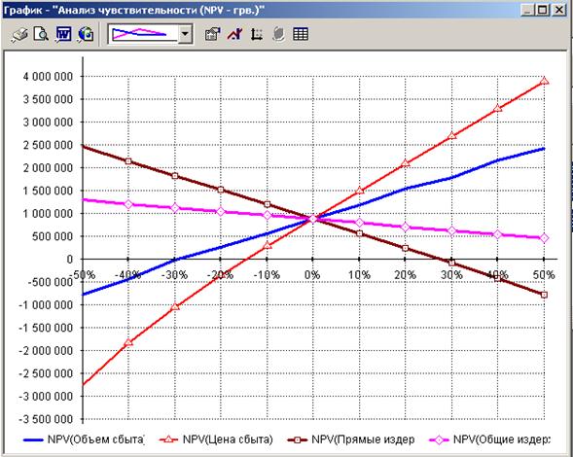Click the 10% horizontal axis label

coord(360,275)
